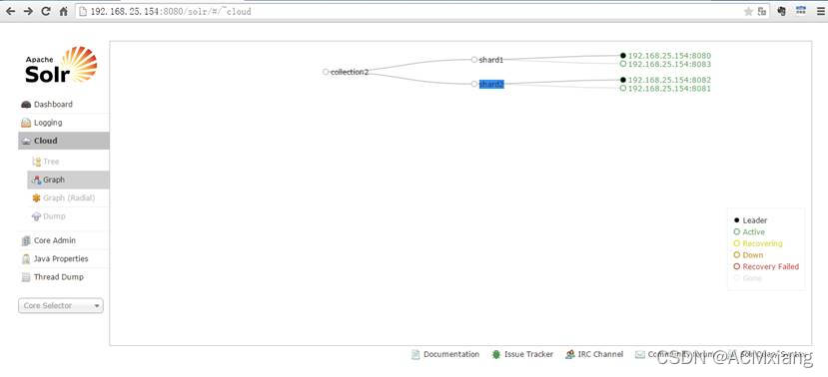Open the IRC Channel link
This screenshot has height=377, width=828.
click(600, 355)
